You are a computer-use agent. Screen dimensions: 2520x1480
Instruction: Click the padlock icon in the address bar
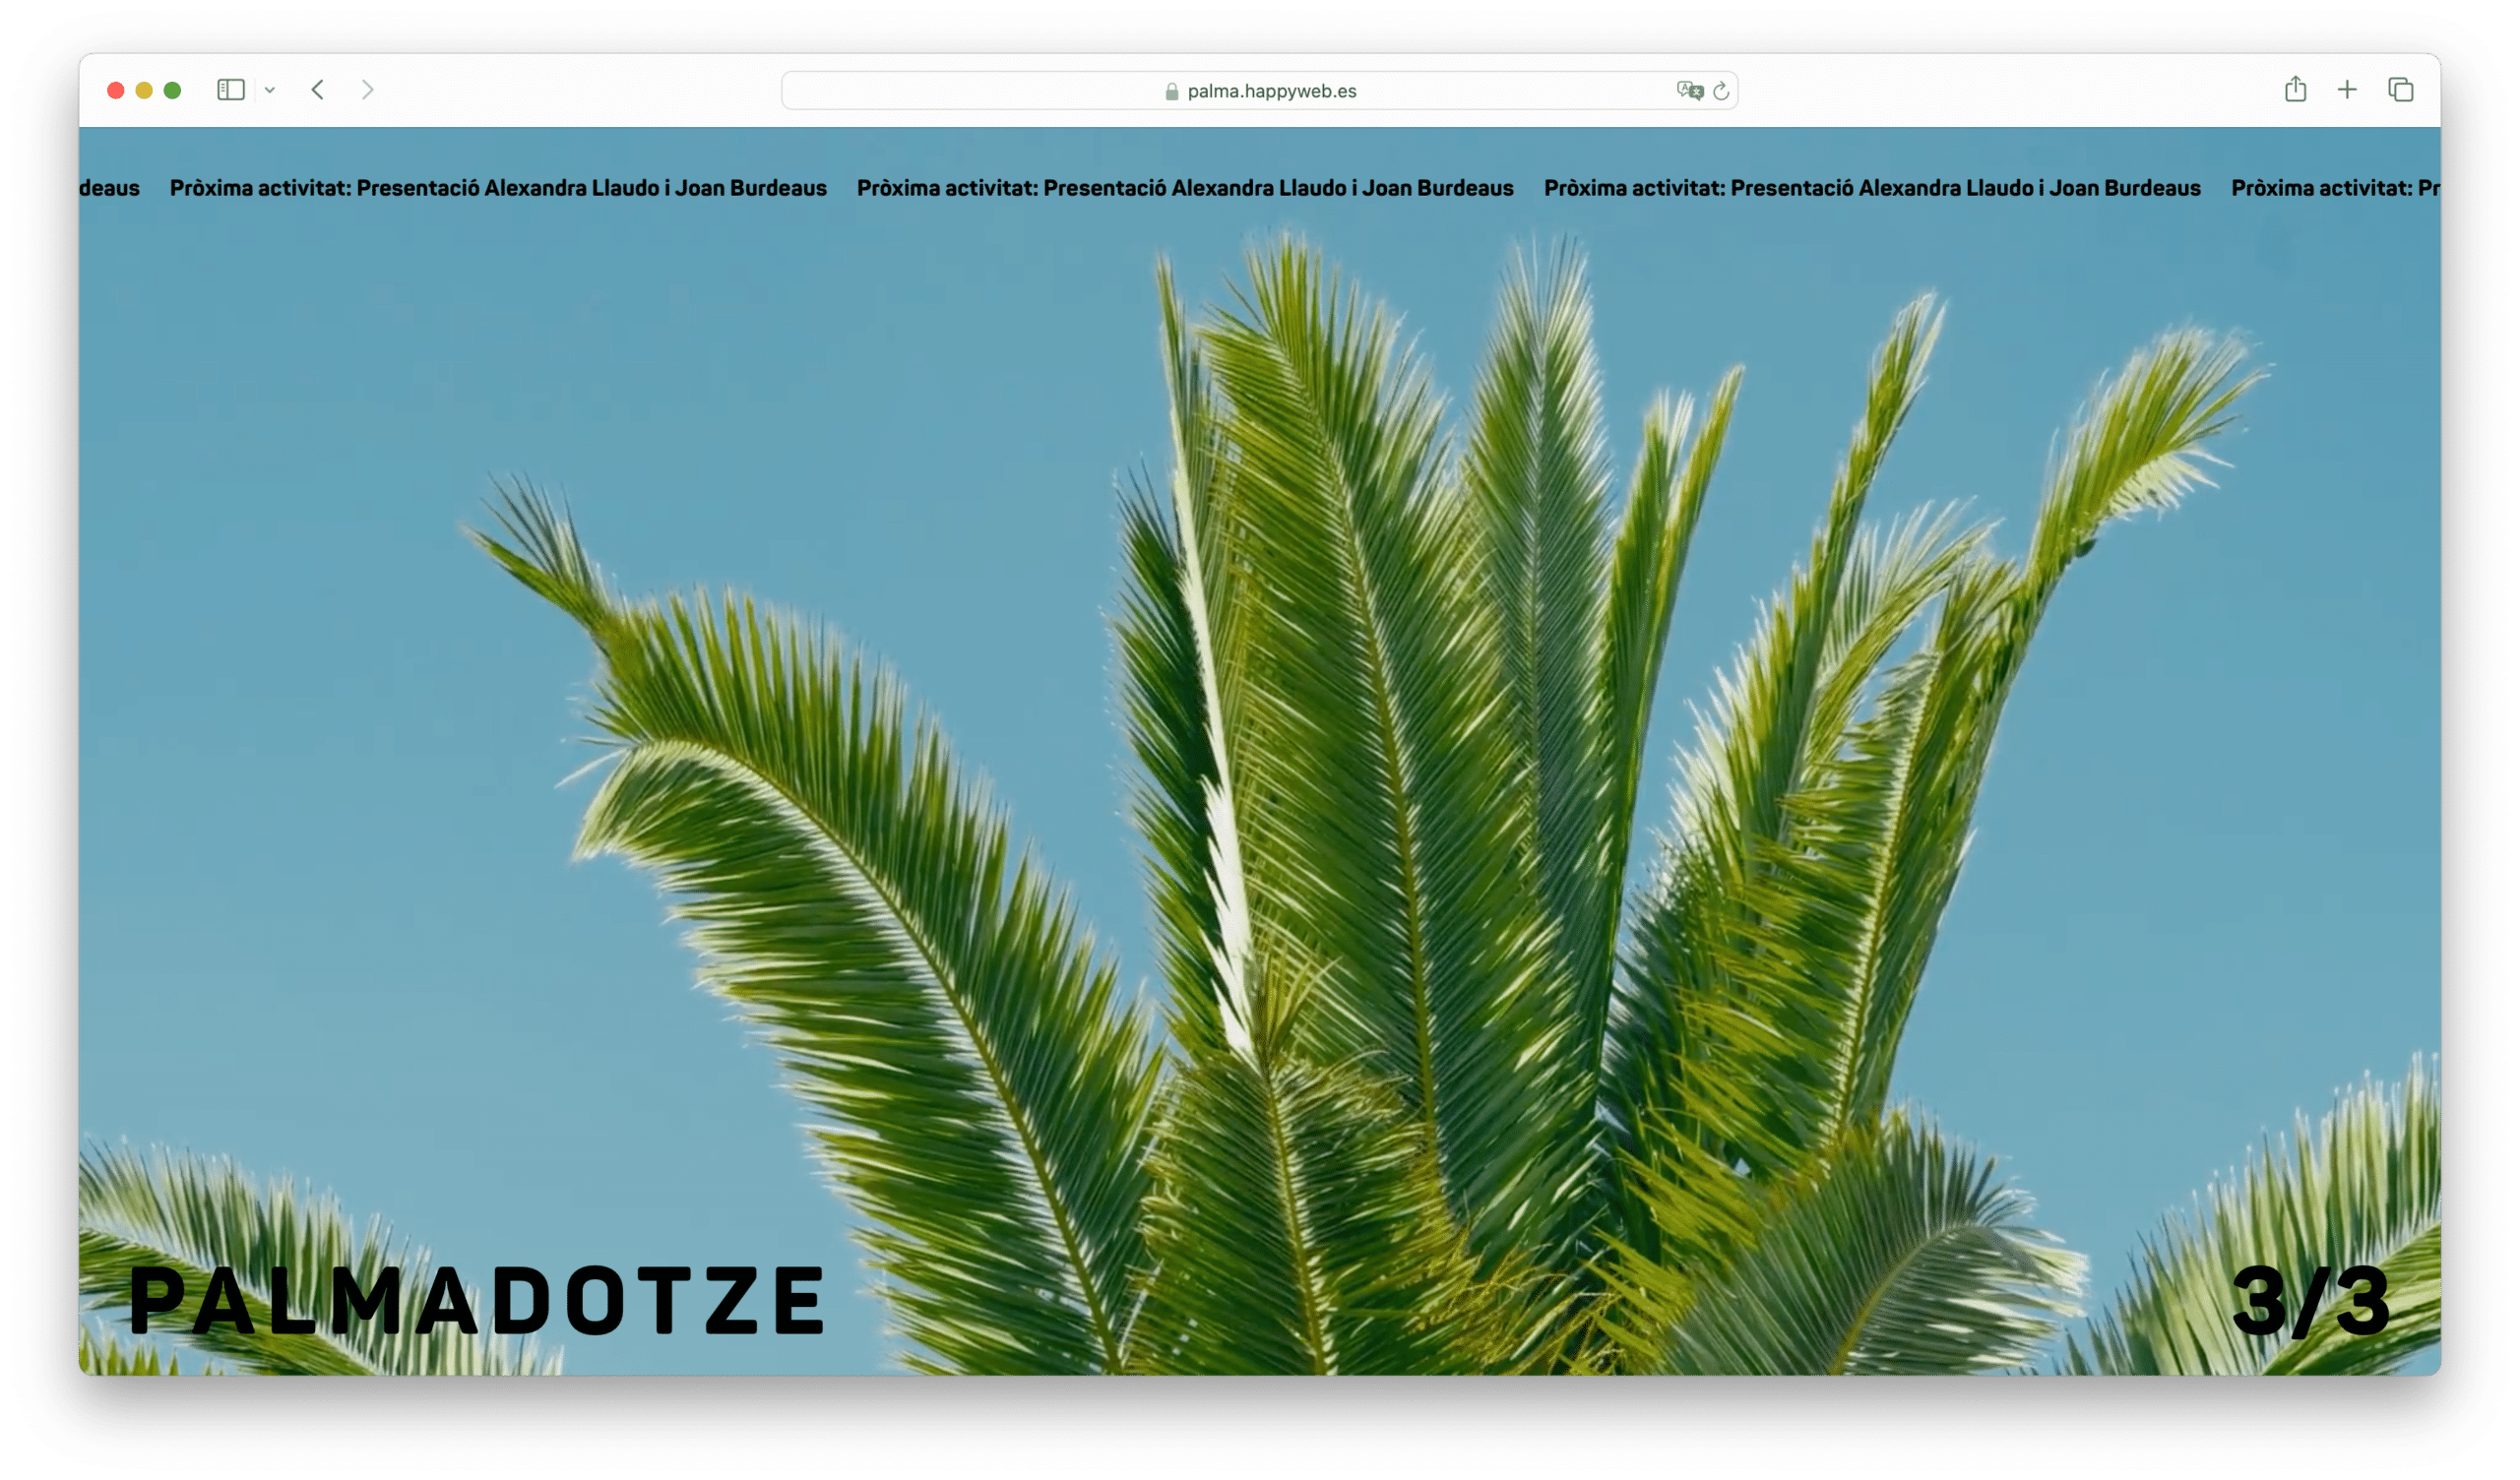coord(1171,92)
